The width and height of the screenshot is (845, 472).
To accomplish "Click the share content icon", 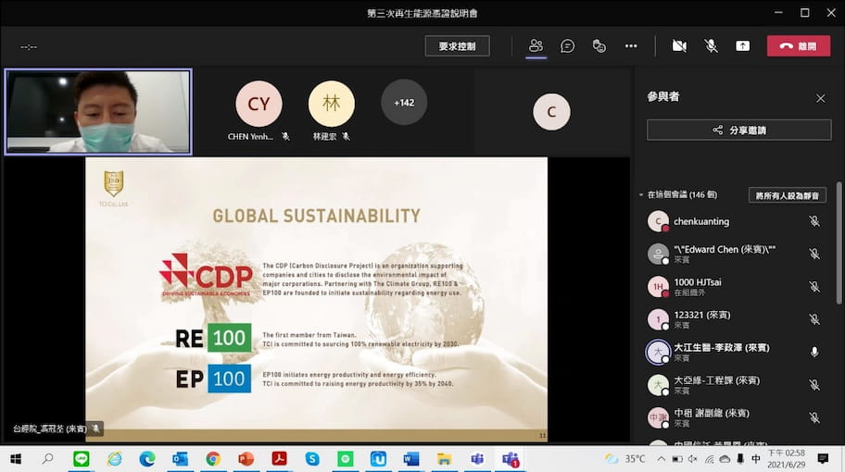I will click(742, 46).
